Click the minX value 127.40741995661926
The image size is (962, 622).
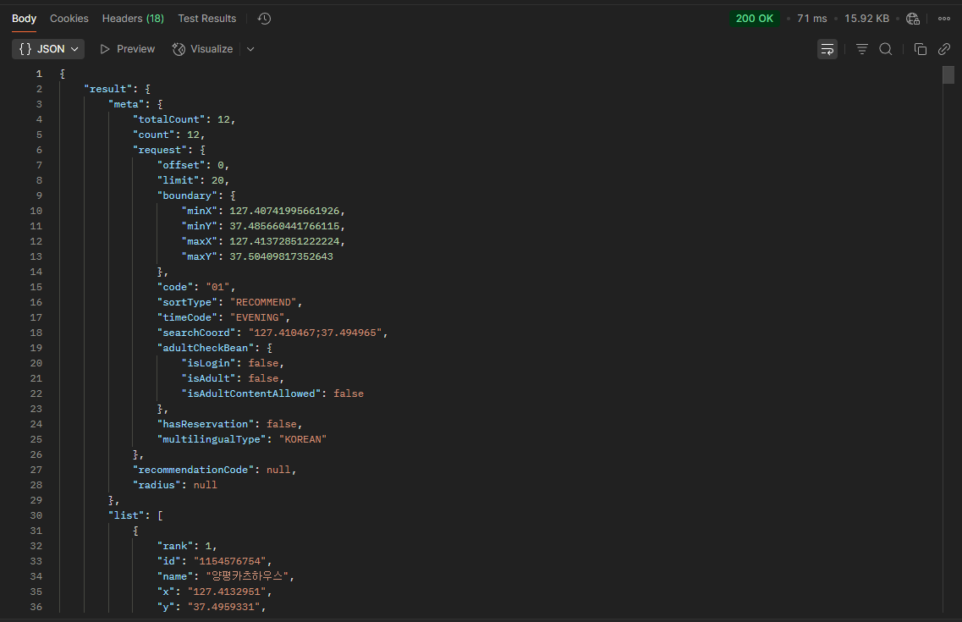tap(284, 211)
